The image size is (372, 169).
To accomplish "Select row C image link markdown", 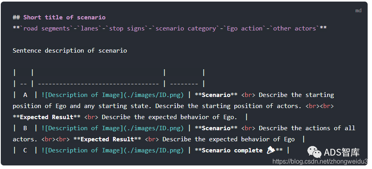I will [x=113, y=150].
